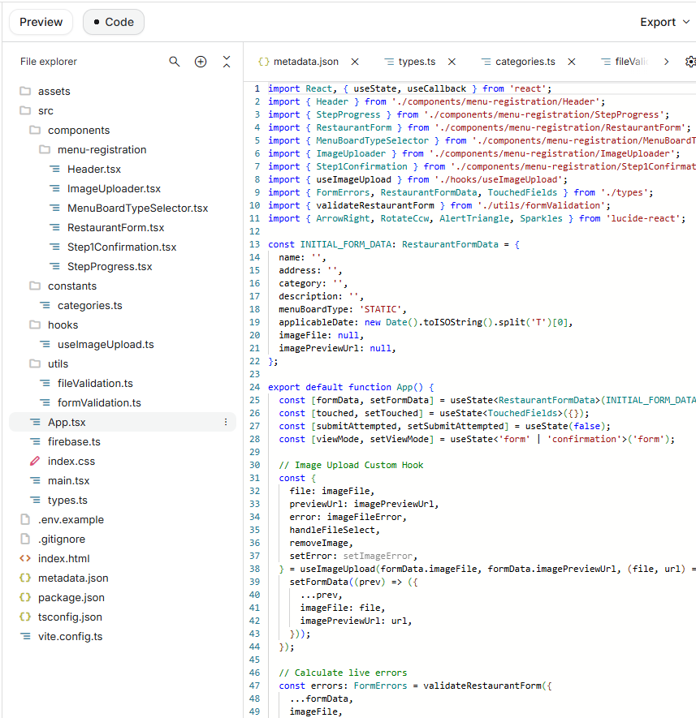This screenshot has width=696, height=718.
Task: Select the categories.ts editor tab
Action: (x=518, y=62)
